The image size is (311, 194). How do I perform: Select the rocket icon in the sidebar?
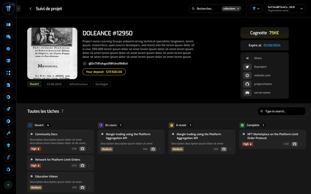pos(8,109)
